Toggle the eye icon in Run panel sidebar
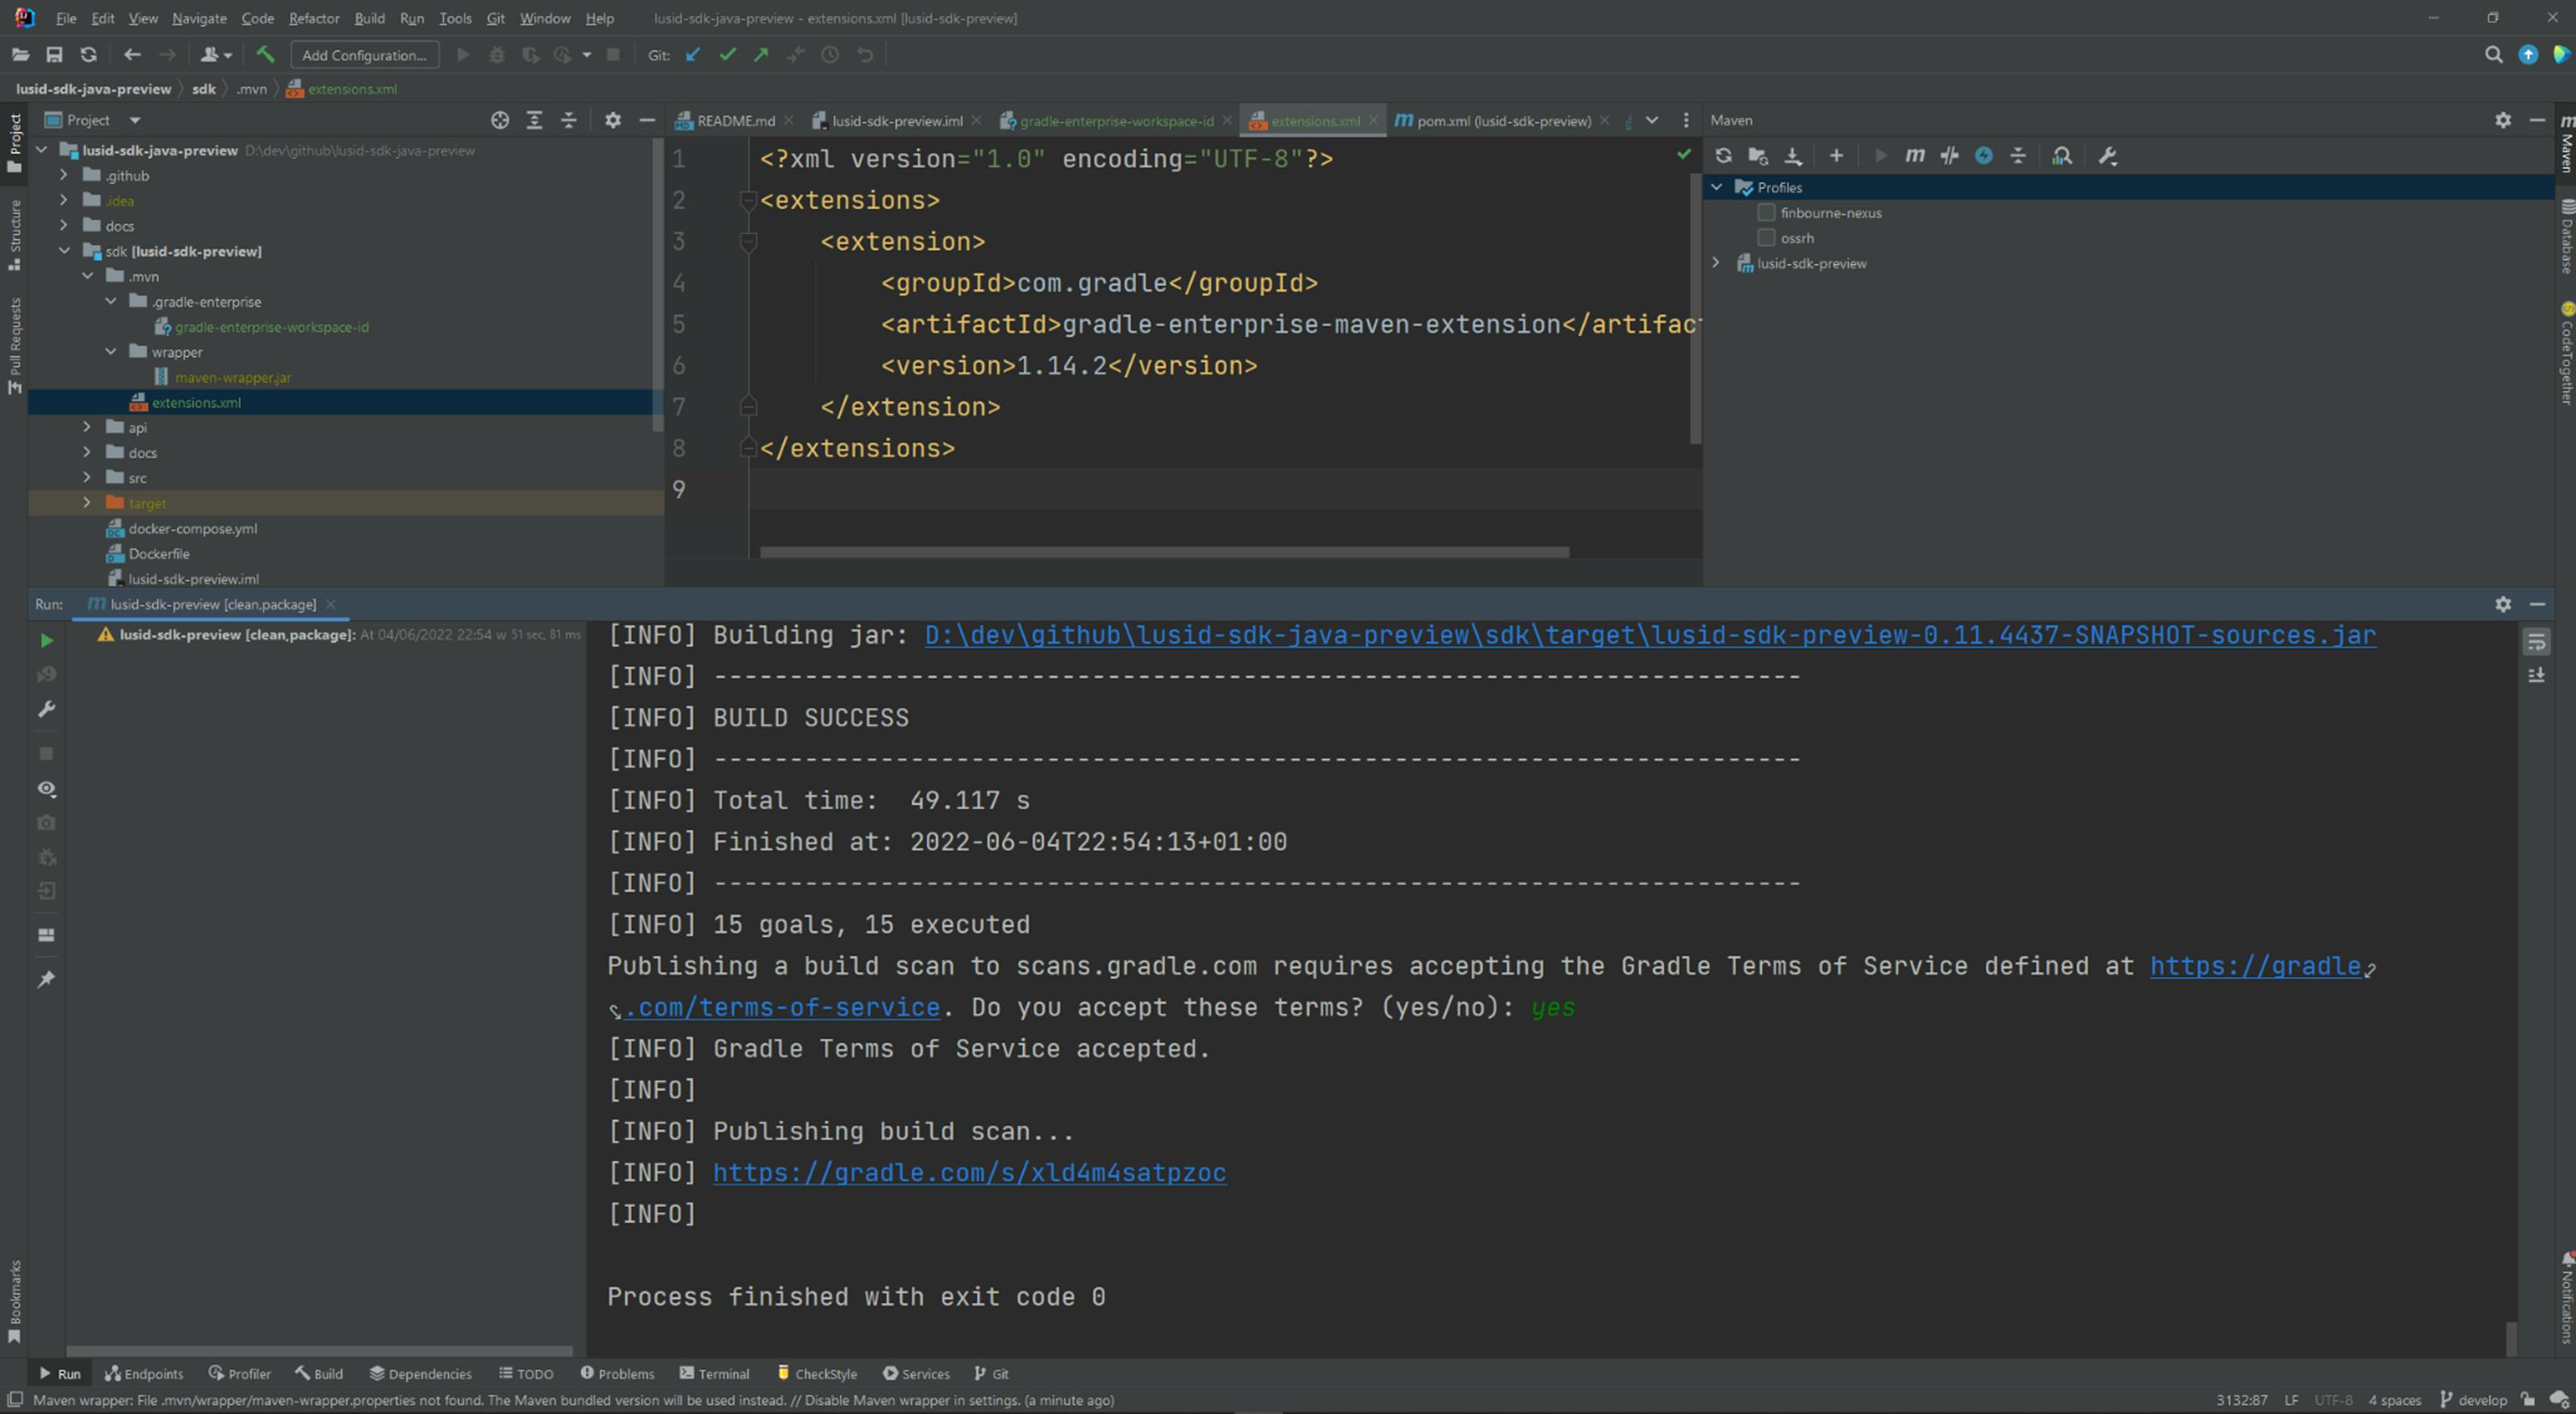The width and height of the screenshot is (2576, 1414). (46, 789)
